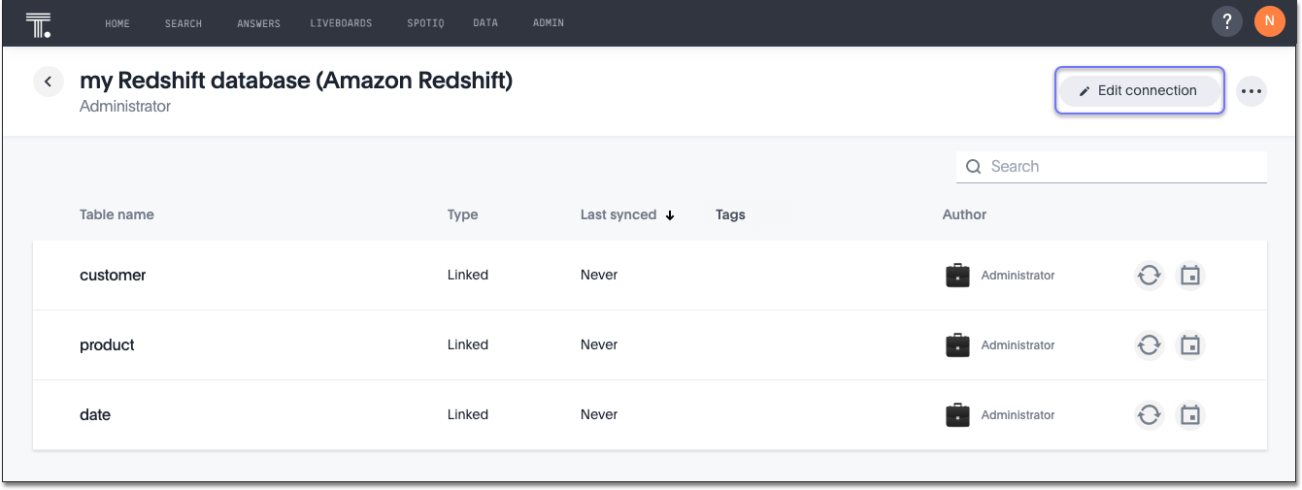Click the ThoughtSpot logo icon
1302x490 pixels.
38,24
